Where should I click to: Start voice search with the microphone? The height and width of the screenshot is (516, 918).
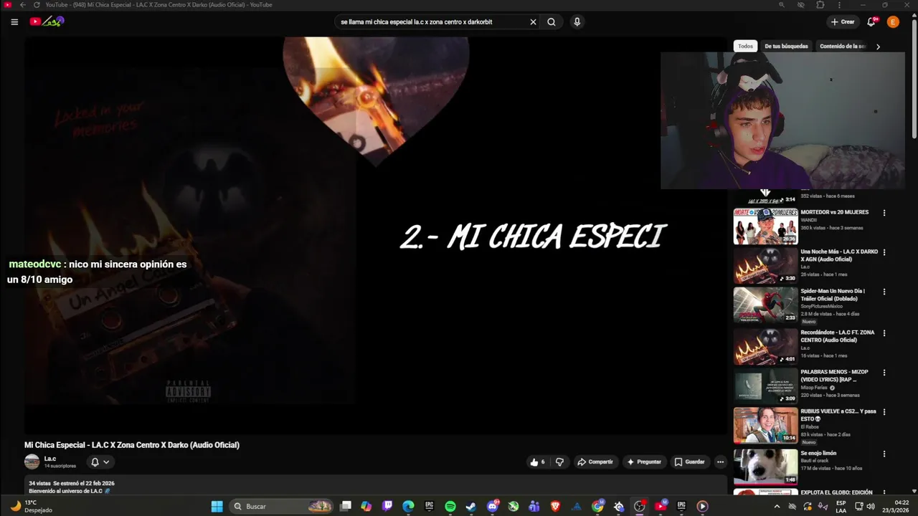point(577,21)
